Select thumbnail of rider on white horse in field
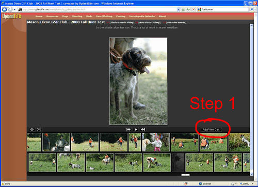The height and width of the screenshot is (187, 258). [100, 163]
